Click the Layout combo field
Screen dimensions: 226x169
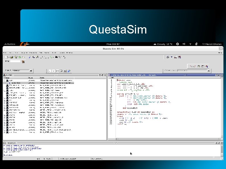click(21, 70)
